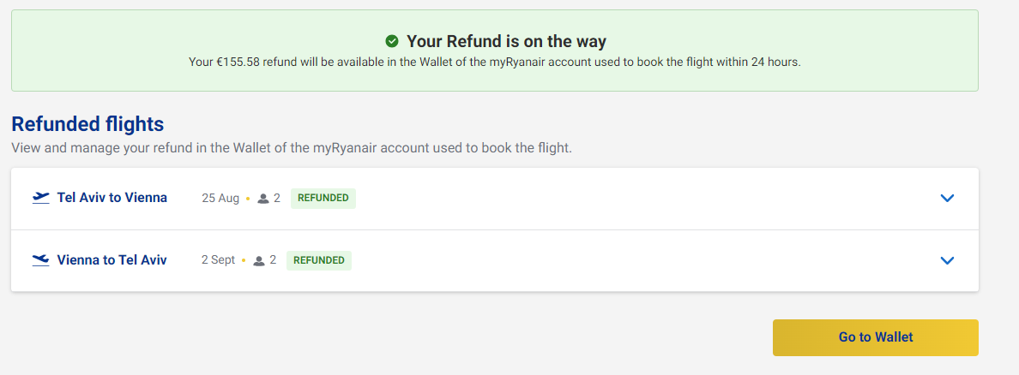Click the passenger icon on the 25 Aug flight
The height and width of the screenshot is (375, 1019).
[263, 199]
